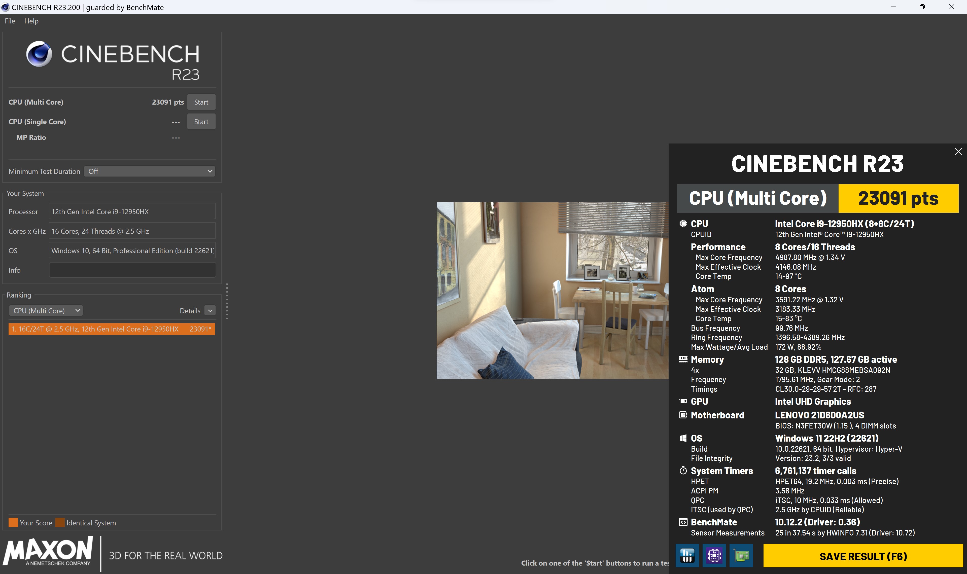
Task: Start the CPU Single Core test
Action: (201, 121)
